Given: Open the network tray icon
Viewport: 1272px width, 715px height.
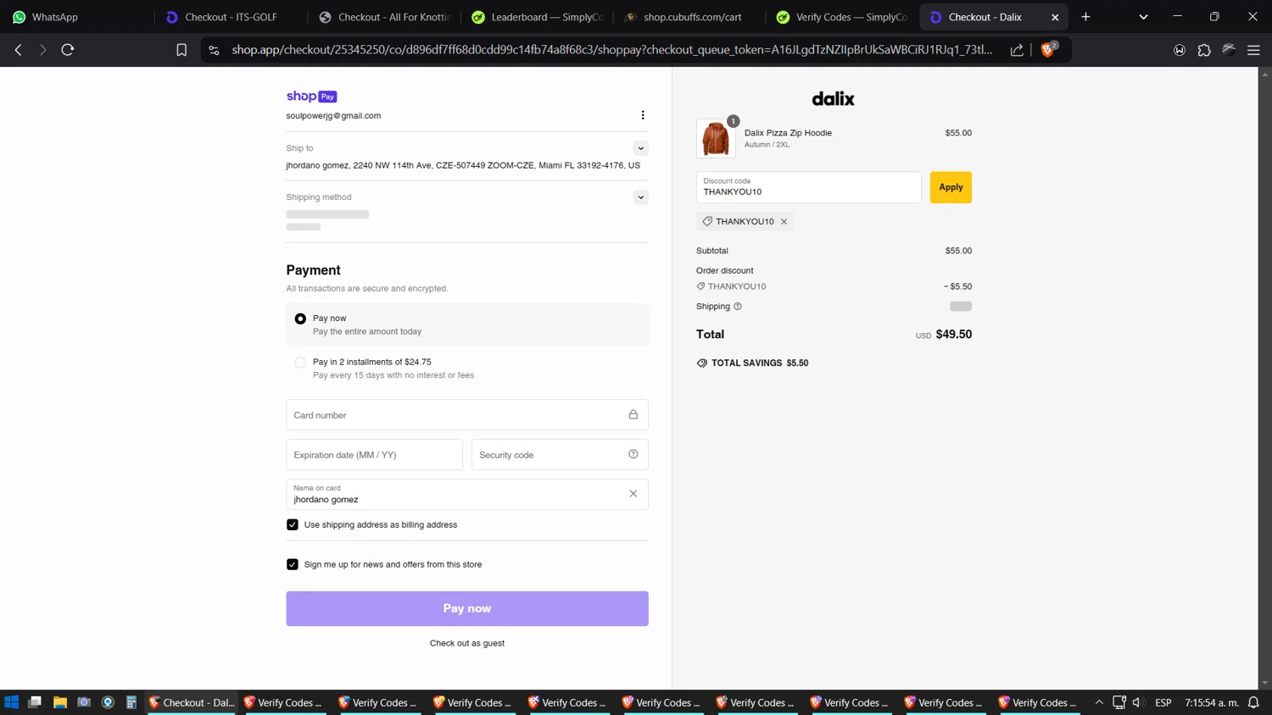Looking at the screenshot, I should point(1119,702).
